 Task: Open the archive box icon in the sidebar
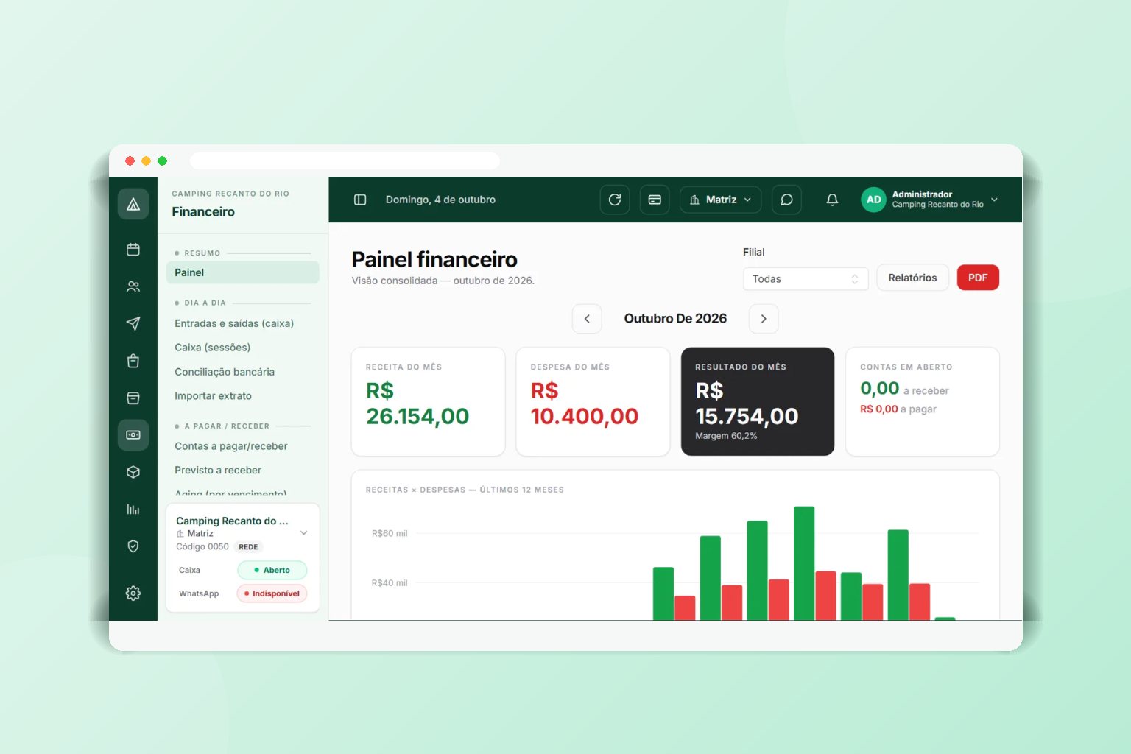133,398
